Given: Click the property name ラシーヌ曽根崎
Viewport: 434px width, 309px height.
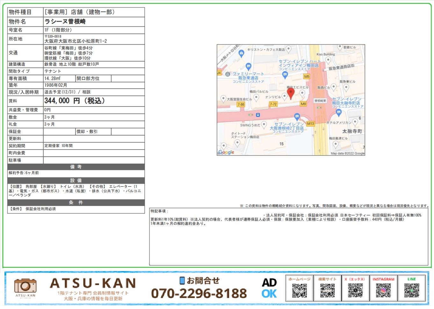Looking at the screenshot, I should pyautogui.click(x=65, y=21).
